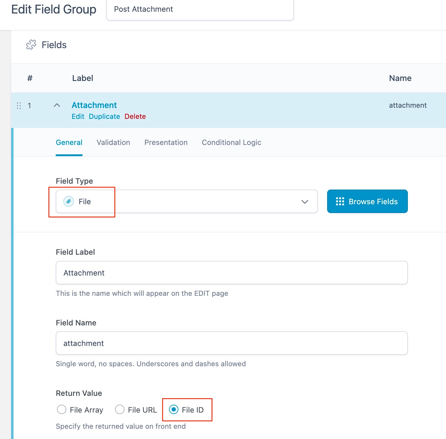Click the grid icon in Browse Fields
Screen dimensions: 446x439
(340, 202)
